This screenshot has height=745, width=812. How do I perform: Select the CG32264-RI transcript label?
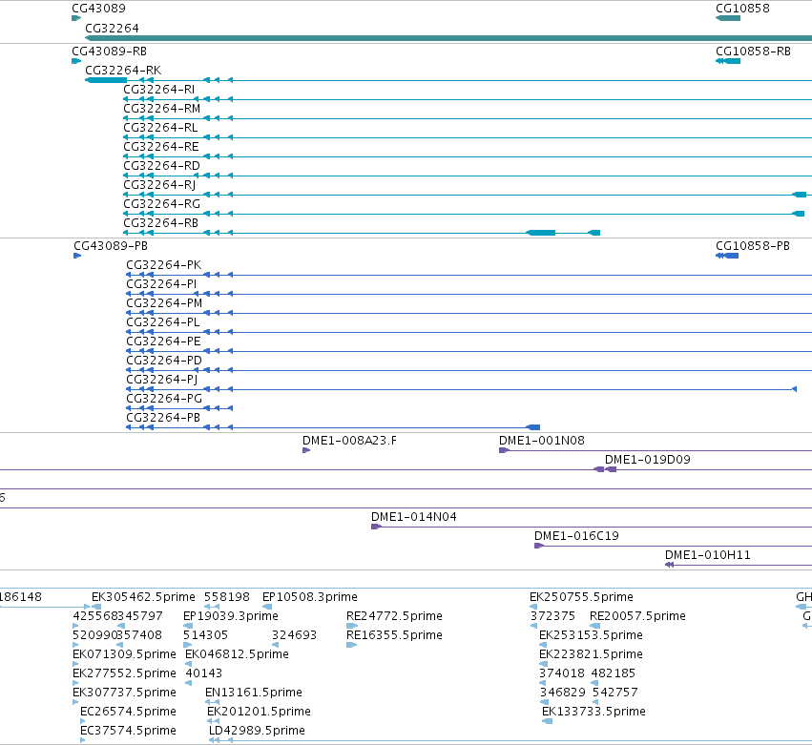coord(159,89)
